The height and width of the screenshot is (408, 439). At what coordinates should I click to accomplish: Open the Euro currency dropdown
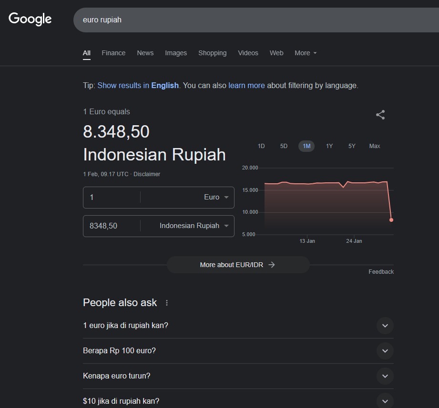tap(216, 197)
